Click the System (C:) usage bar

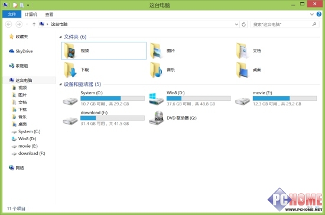coord(112,98)
